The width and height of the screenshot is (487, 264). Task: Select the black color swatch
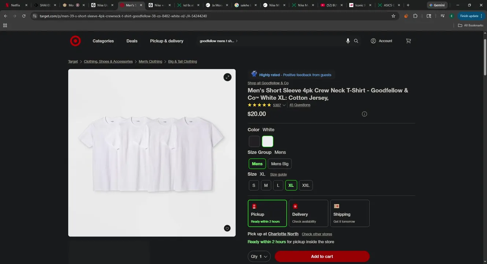254,142
